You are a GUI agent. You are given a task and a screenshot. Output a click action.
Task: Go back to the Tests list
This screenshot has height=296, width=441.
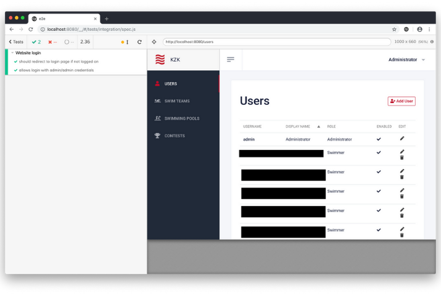[x=16, y=42]
